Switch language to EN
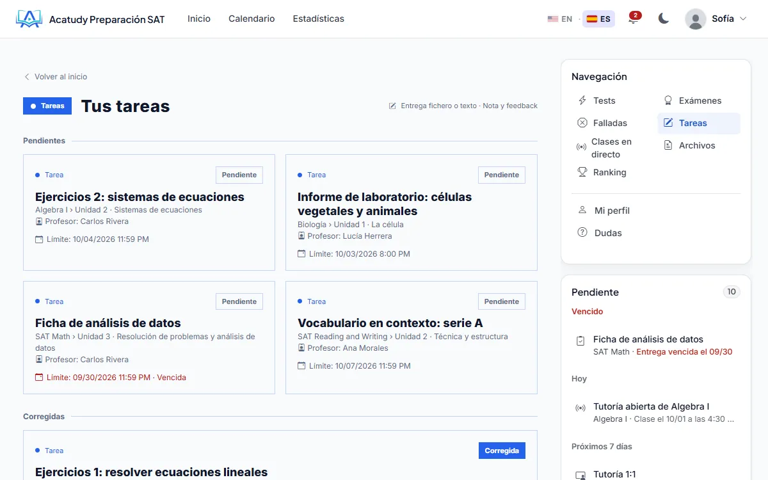The image size is (768, 480). [x=560, y=19]
